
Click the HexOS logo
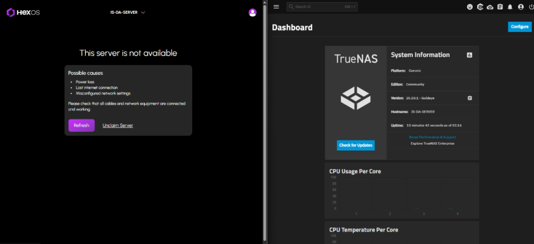click(x=23, y=12)
